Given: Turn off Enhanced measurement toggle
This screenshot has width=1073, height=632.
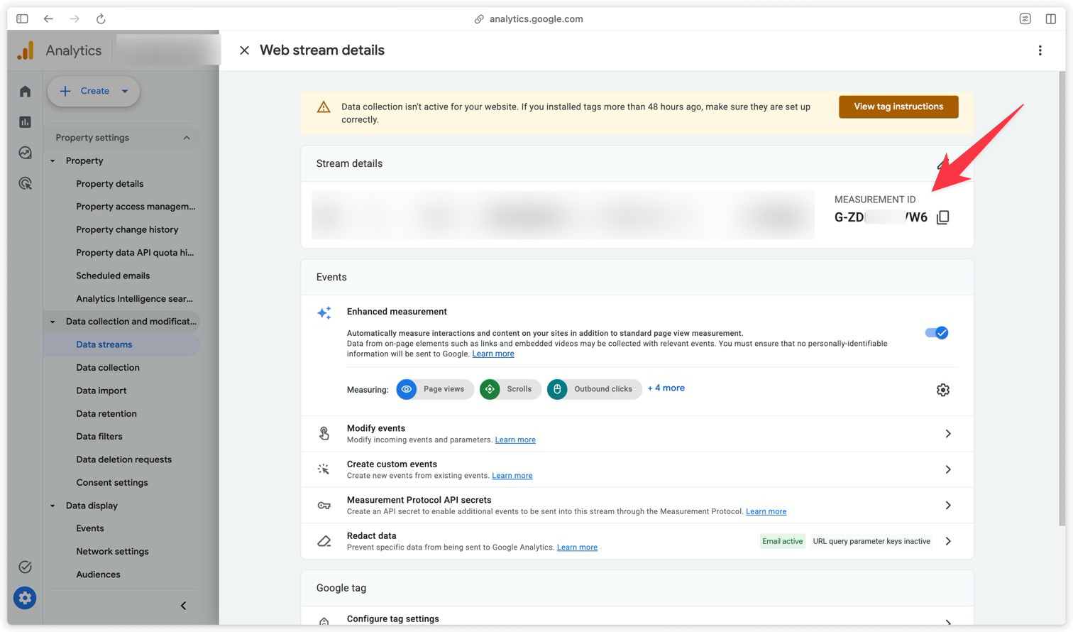Looking at the screenshot, I should 937,333.
